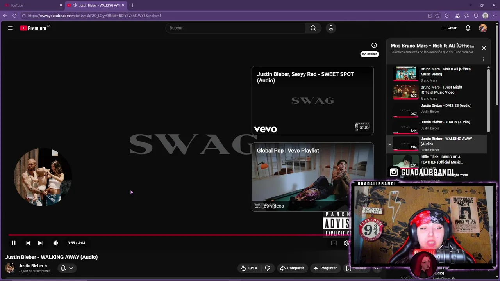Open YouTube notifications bell
This screenshot has height=281, width=500.
pos(468,28)
